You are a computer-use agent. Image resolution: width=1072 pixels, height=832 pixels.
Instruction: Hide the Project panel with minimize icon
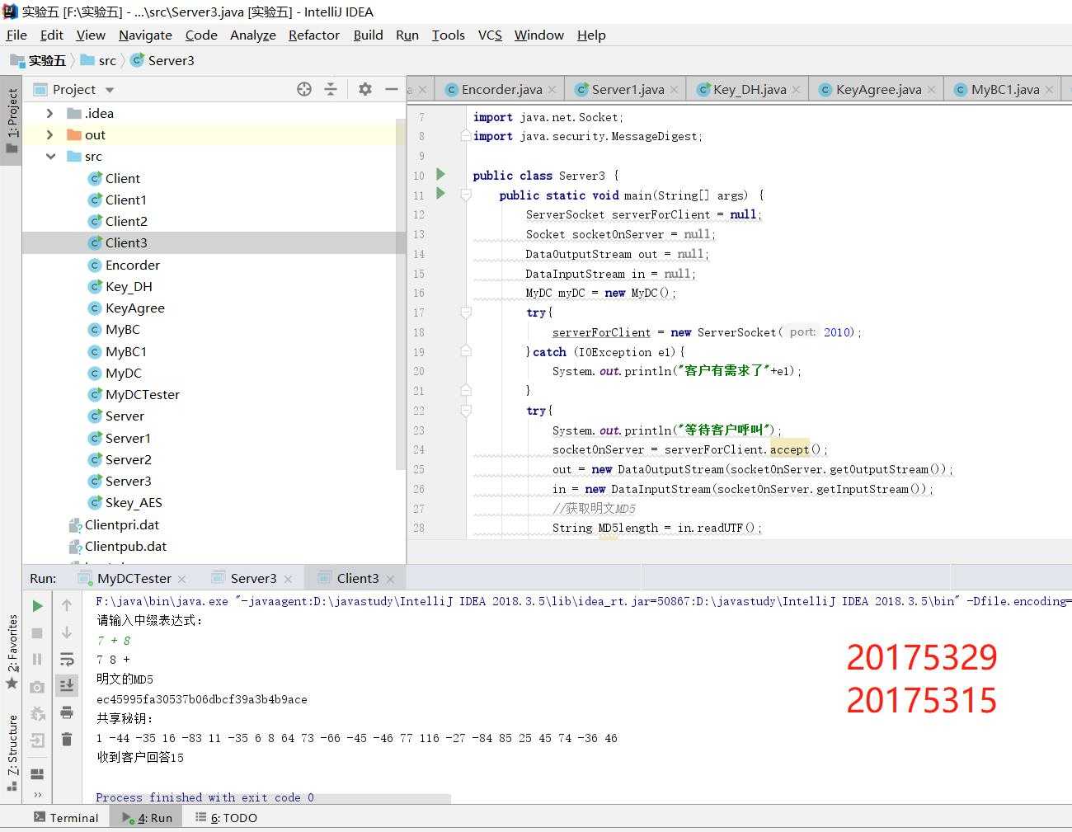point(392,89)
